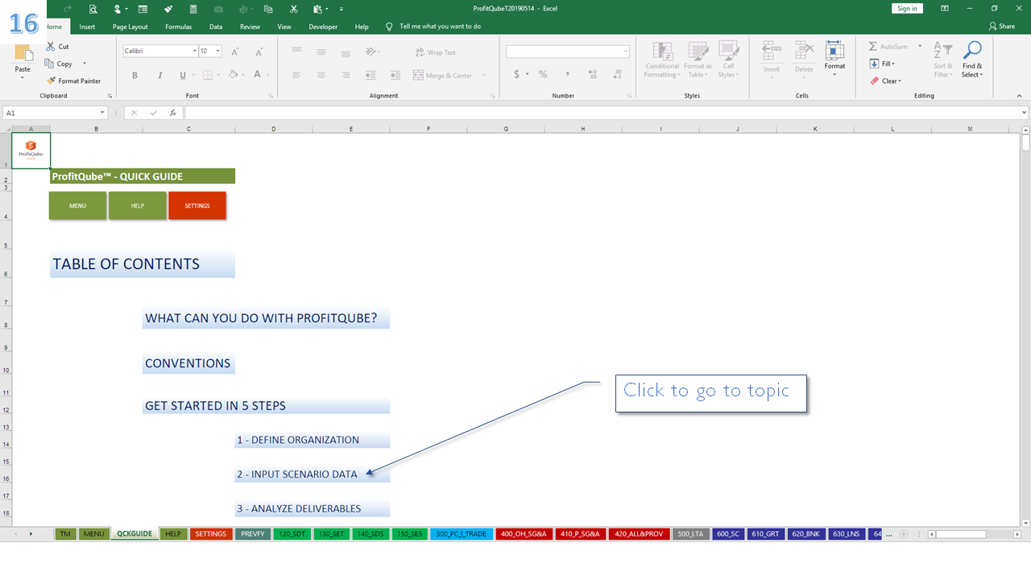The image size is (1031, 580).
Task: Click the green HELP button
Action: point(138,205)
